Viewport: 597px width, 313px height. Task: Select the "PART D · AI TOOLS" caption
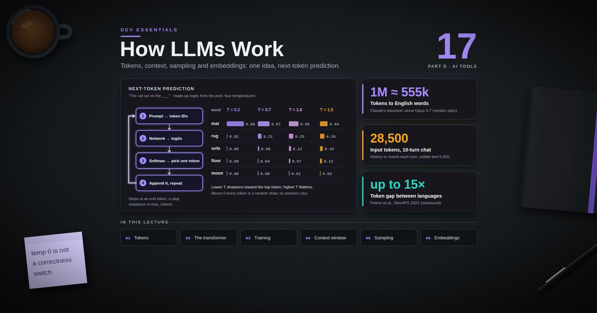click(x=452, y=66)
